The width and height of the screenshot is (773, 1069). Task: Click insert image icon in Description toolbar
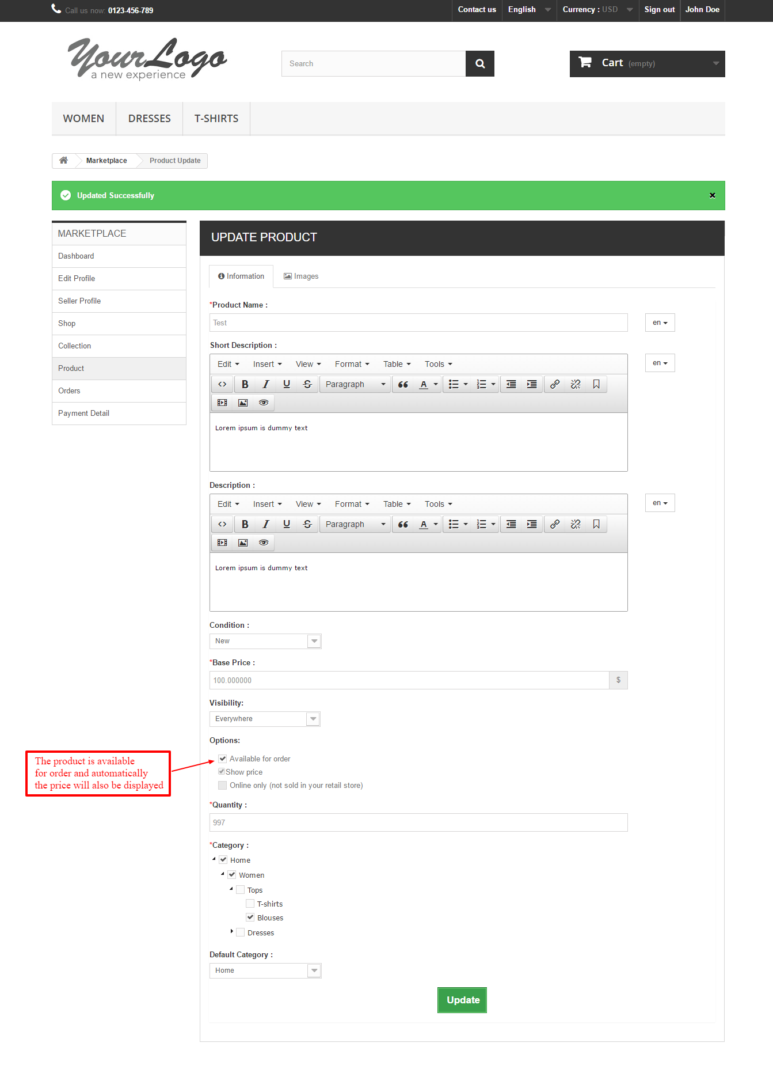(243, 543)
